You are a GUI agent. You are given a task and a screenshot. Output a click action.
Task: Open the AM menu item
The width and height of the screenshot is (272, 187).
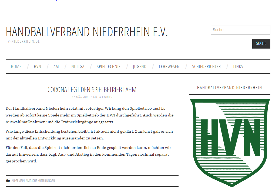[x=56, y=67]
